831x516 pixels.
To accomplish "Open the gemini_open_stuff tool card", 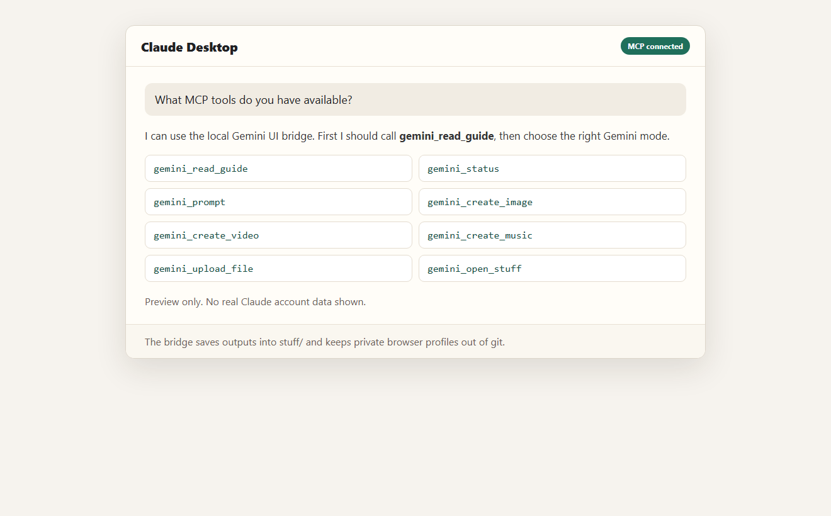I will pos(552,269).
